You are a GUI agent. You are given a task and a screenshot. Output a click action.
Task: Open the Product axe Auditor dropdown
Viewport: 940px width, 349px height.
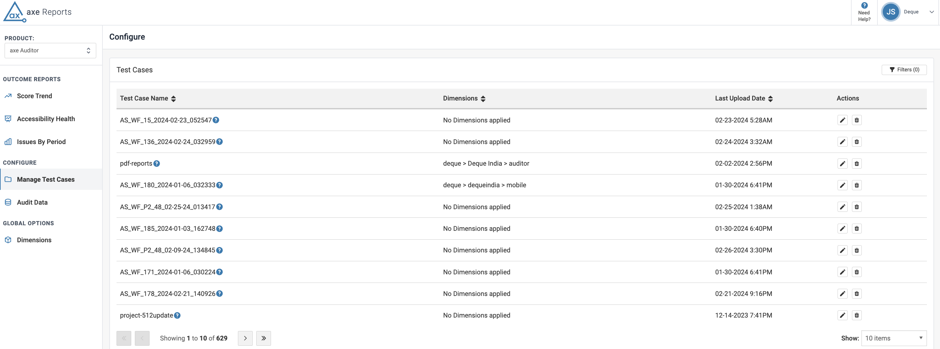tap(50, 50)
